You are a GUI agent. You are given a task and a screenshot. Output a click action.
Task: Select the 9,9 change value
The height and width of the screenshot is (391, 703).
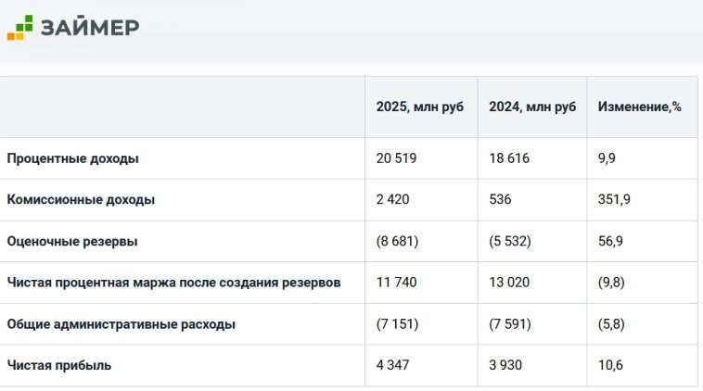coord(607,158)
